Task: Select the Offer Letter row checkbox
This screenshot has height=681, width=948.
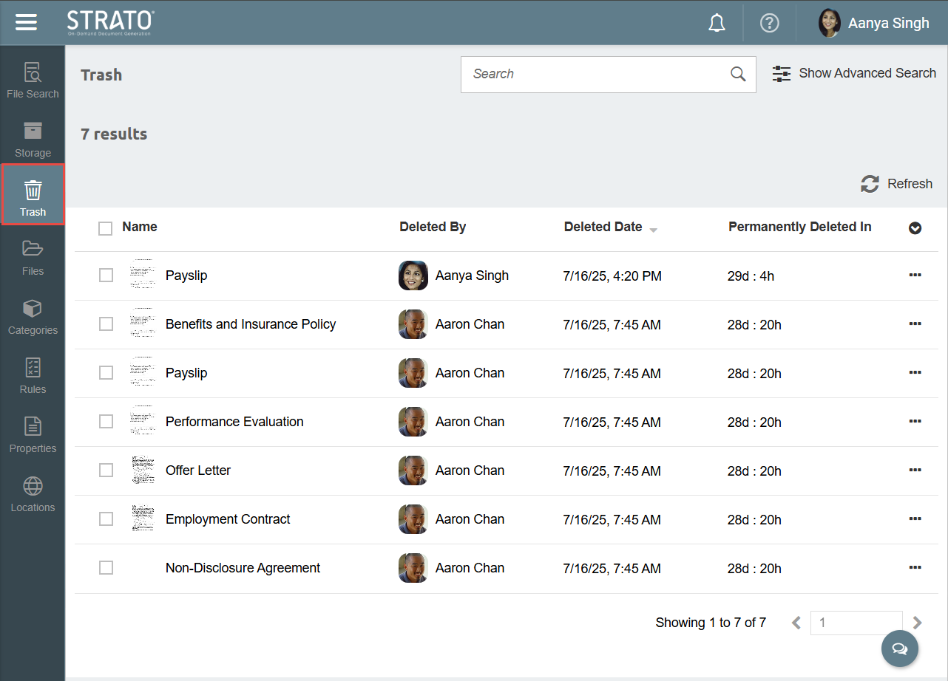Action: coord(106,470)
